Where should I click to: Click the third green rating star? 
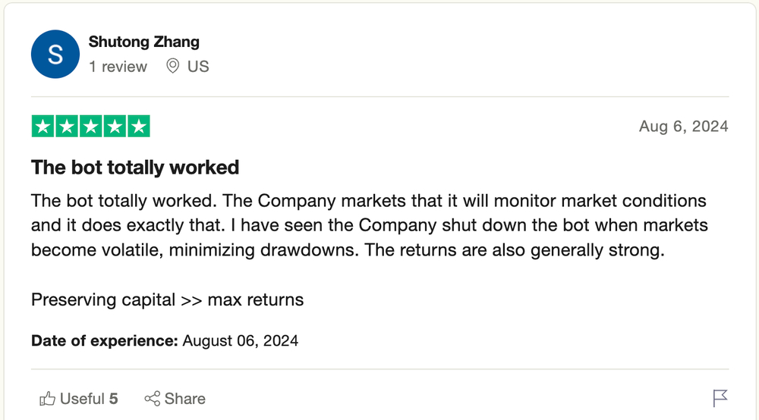tap(90, 126)
